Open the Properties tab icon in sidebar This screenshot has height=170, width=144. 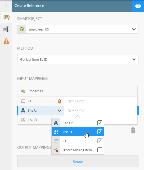tap(6, 29)
